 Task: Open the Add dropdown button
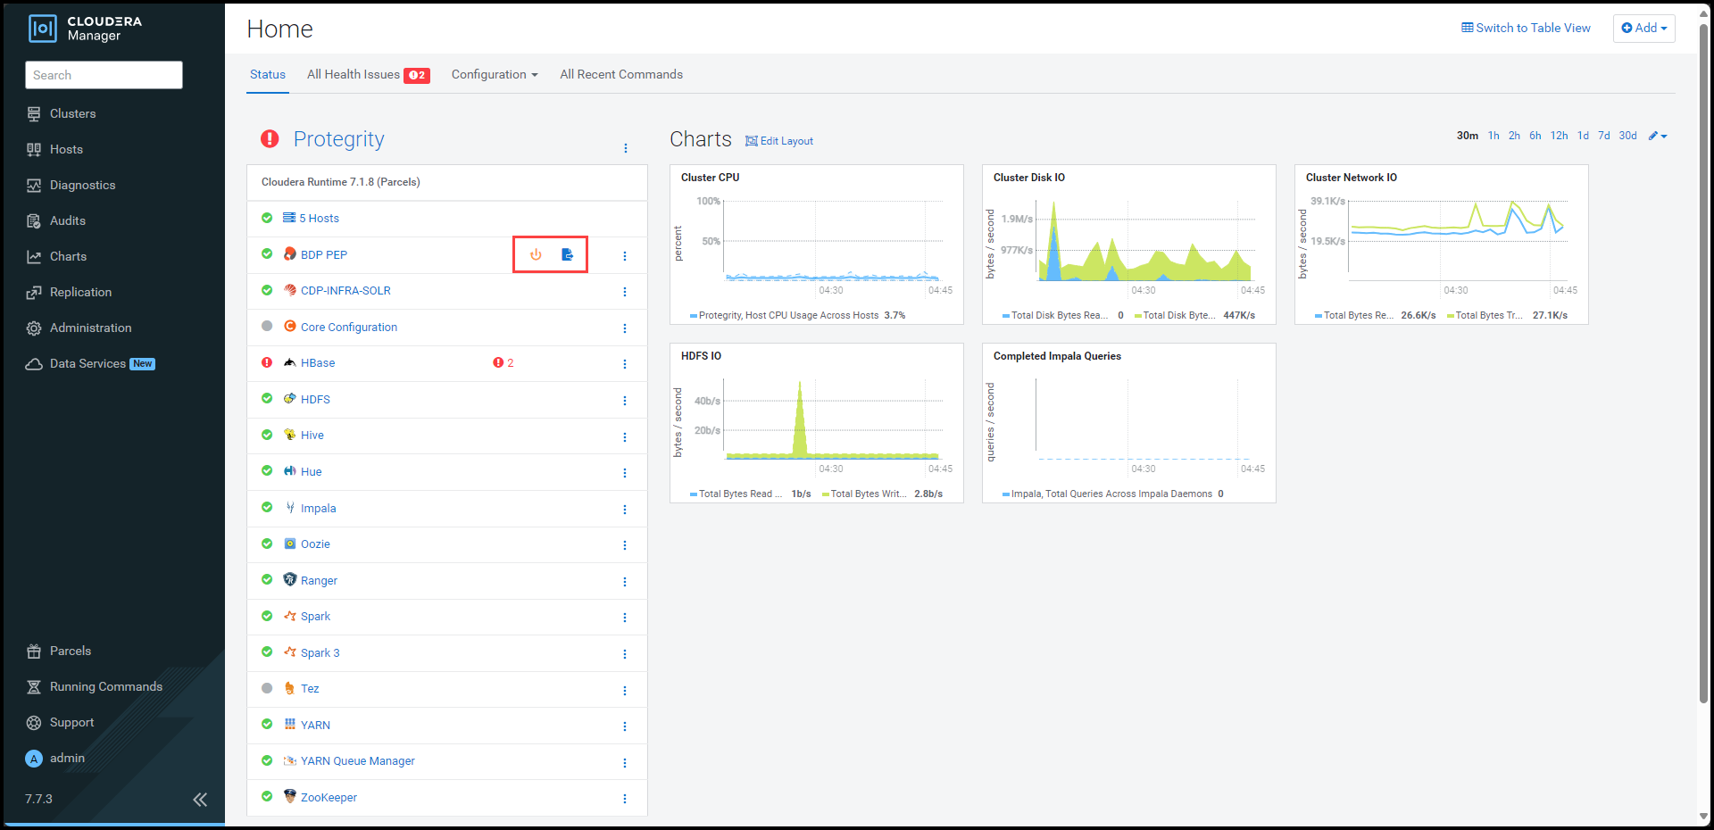tap(1643, 29)
